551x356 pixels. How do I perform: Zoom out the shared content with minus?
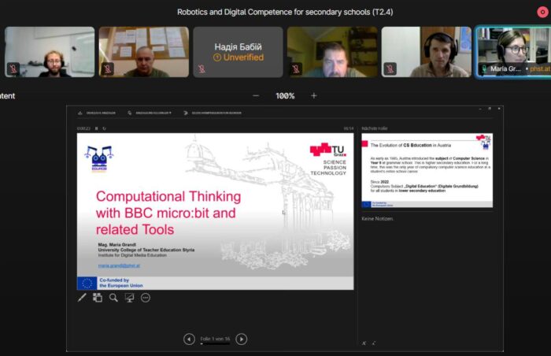point(255,95)
